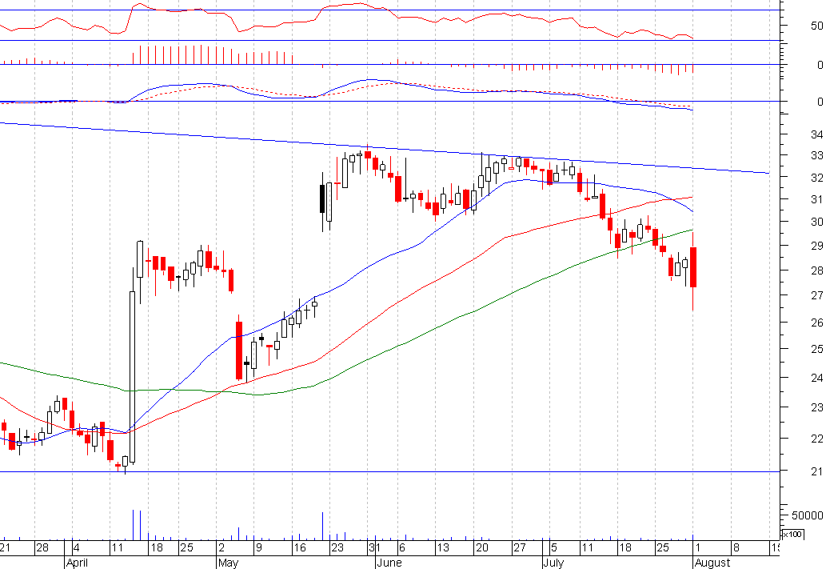Select date 20 in June on the date axis
The image size is (826, 569).
[x=481, y=547]
